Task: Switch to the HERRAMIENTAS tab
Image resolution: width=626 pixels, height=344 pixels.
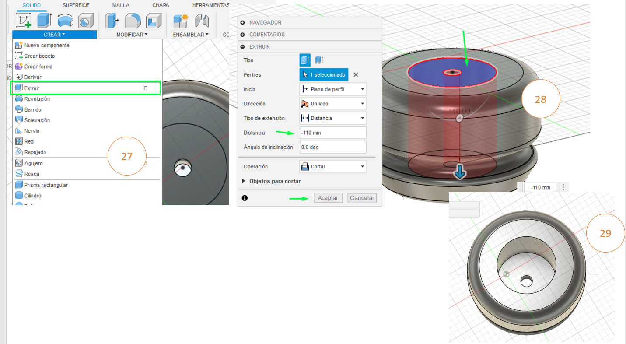Action: [211, 5]
